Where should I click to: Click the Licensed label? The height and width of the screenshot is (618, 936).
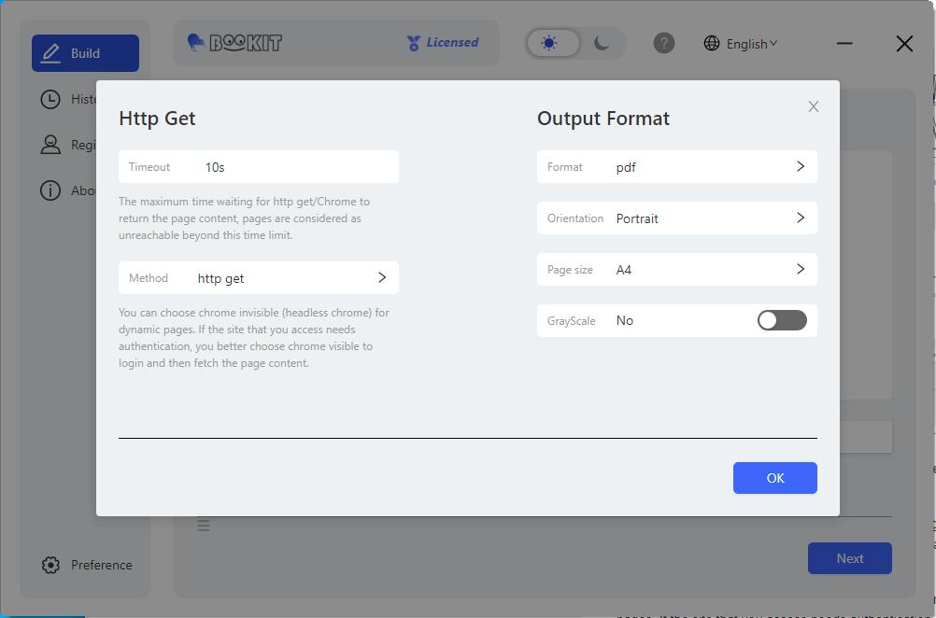point(452,42)
